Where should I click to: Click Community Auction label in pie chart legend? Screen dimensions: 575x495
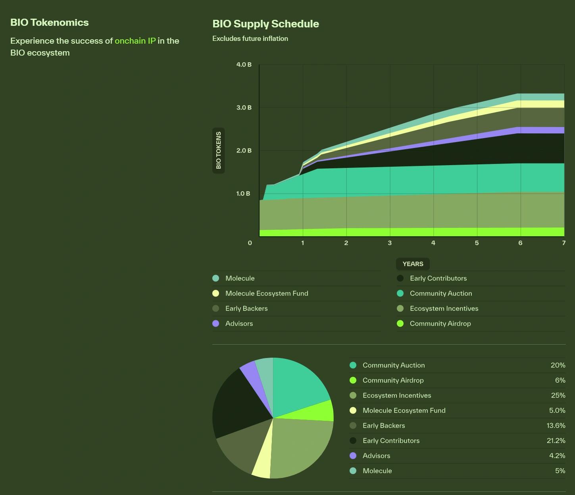pos(394,365)
